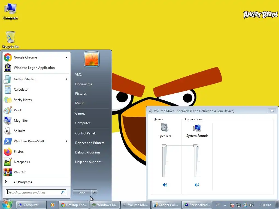Launch Calculator from Start menu
Screen dimensions: 279x209
pos(36,89)
